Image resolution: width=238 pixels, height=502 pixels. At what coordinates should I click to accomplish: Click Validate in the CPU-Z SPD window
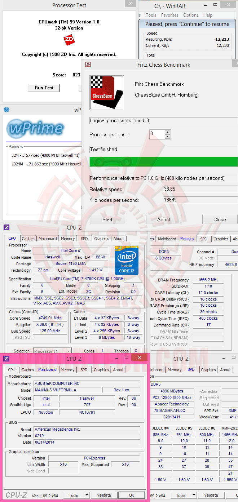(211, 495)
